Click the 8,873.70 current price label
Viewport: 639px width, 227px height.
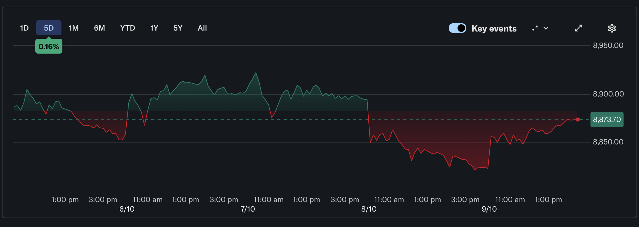[607, 119]
